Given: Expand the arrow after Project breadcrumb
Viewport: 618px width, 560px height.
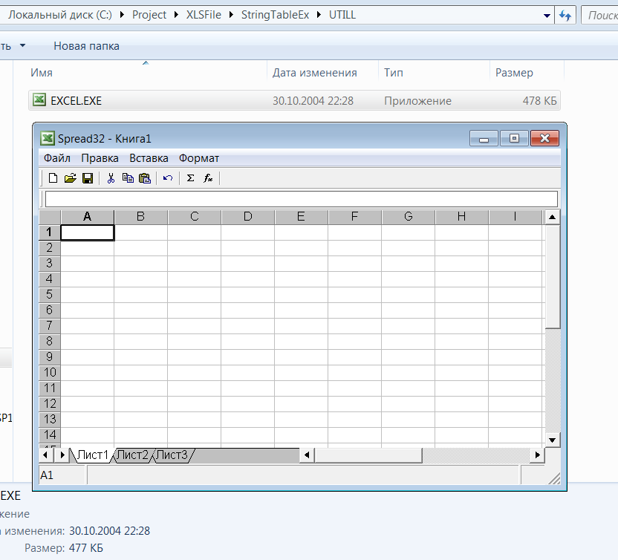Looking at the screenshot, I should (176, 15).
